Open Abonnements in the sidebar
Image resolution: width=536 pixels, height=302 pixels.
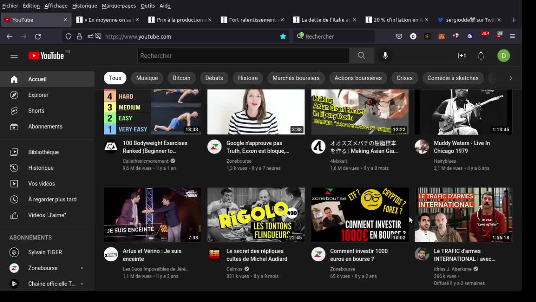47,126
